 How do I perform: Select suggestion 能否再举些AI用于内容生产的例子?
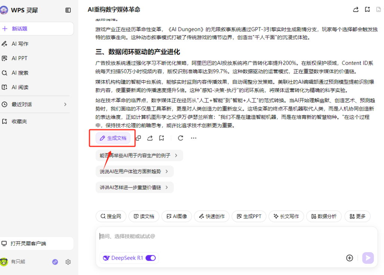pos(139,156)
